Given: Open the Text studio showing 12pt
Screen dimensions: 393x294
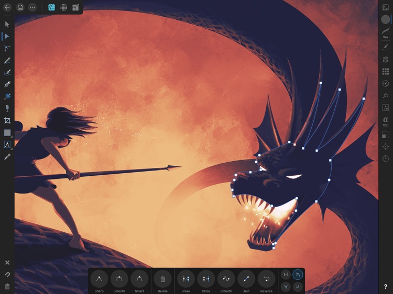Looking at the screenshot, I should click(385, 121).
